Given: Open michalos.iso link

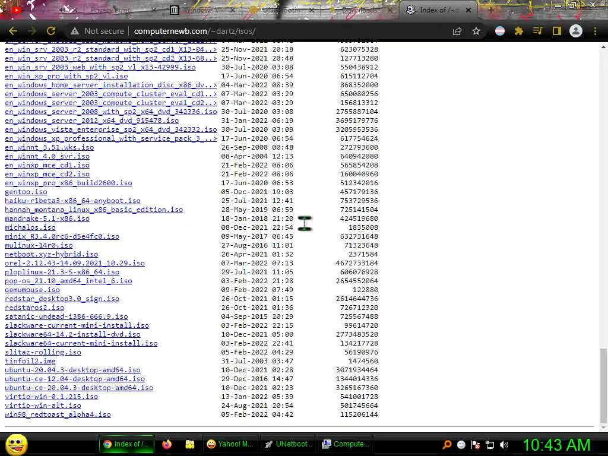Looking at the screenshot, I should click(30, 227).
